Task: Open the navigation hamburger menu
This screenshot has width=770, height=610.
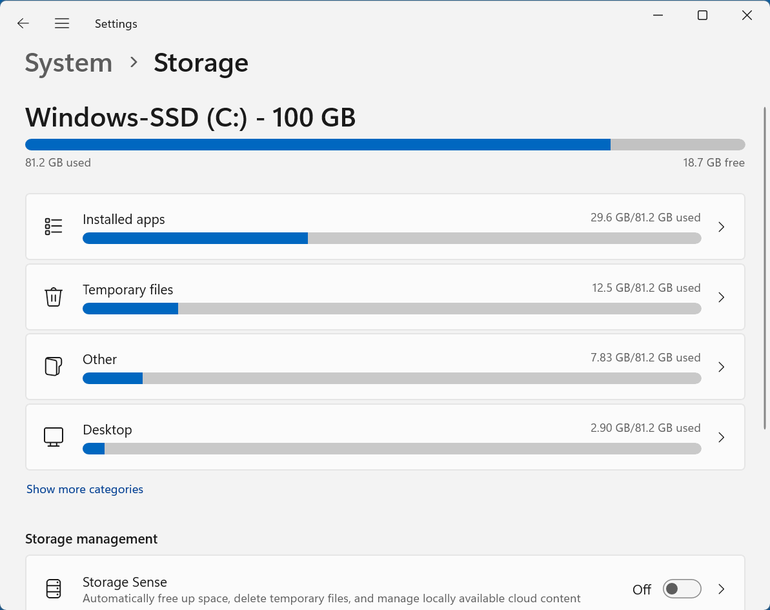Action: point(62,23)
